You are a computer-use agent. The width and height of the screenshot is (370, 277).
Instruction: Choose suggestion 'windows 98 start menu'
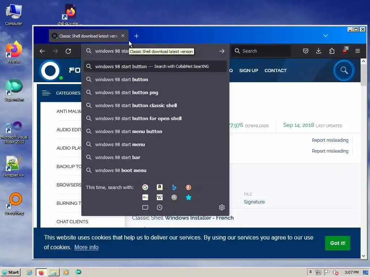click(x=155, y=144)
